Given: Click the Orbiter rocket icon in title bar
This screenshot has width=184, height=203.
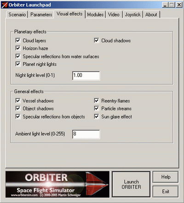Looking at the screenshot, I should pos(4,5).
